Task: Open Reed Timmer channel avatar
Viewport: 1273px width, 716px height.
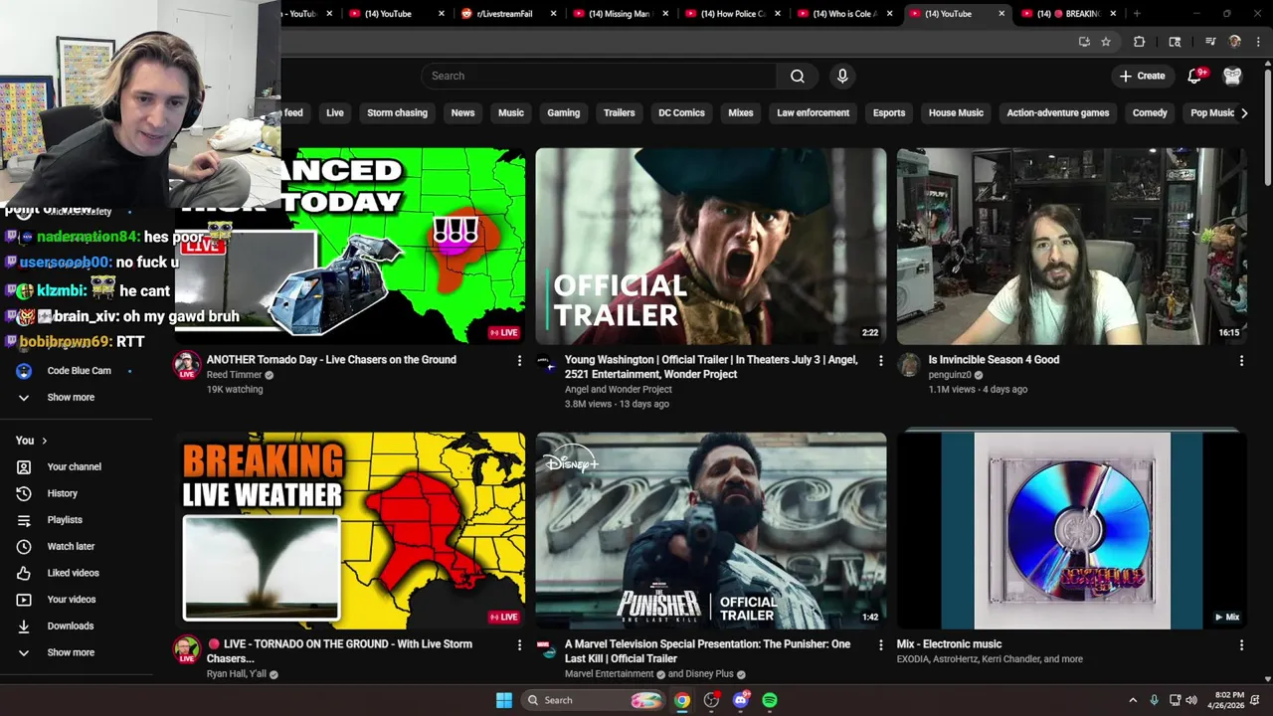Action: pyautogui.click(x=187, y=365)
